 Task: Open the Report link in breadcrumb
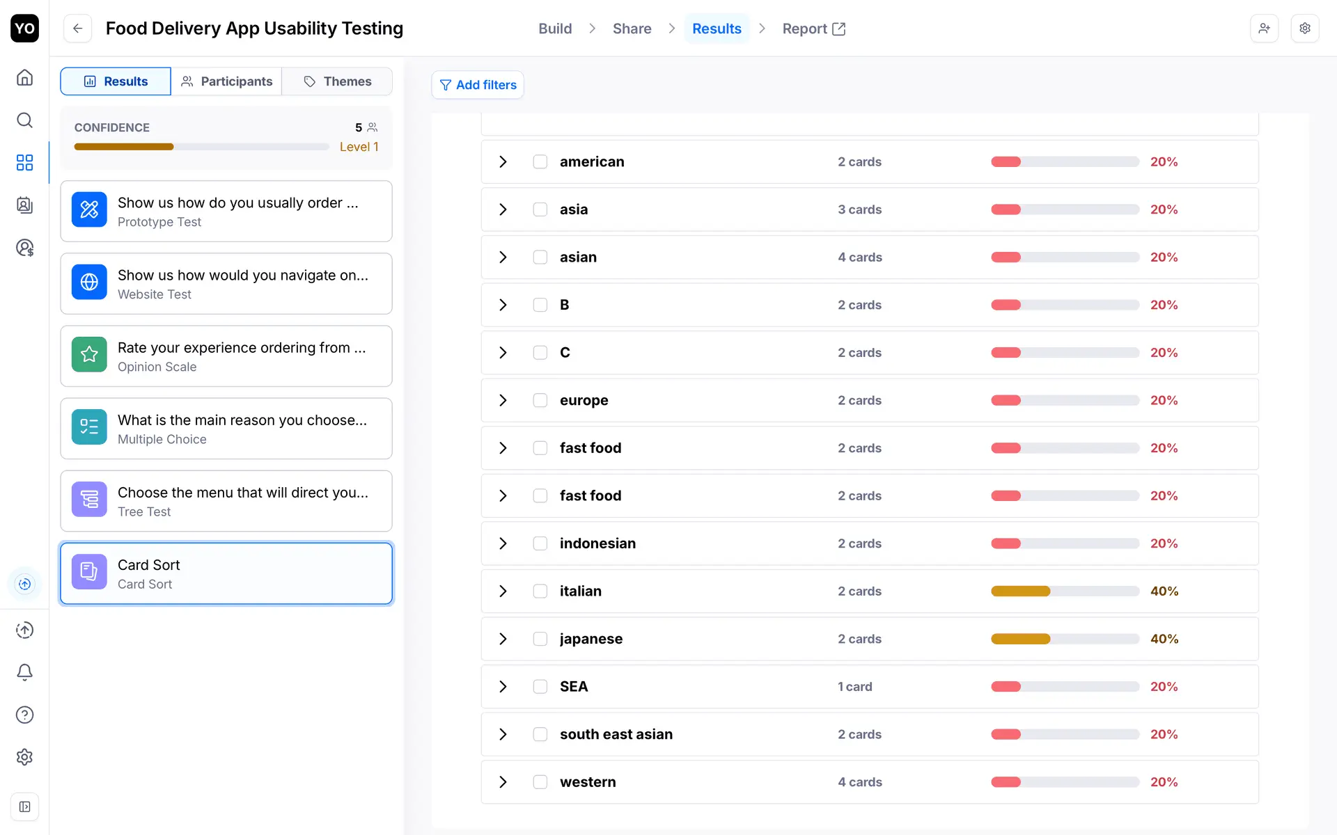click(813, 29)
